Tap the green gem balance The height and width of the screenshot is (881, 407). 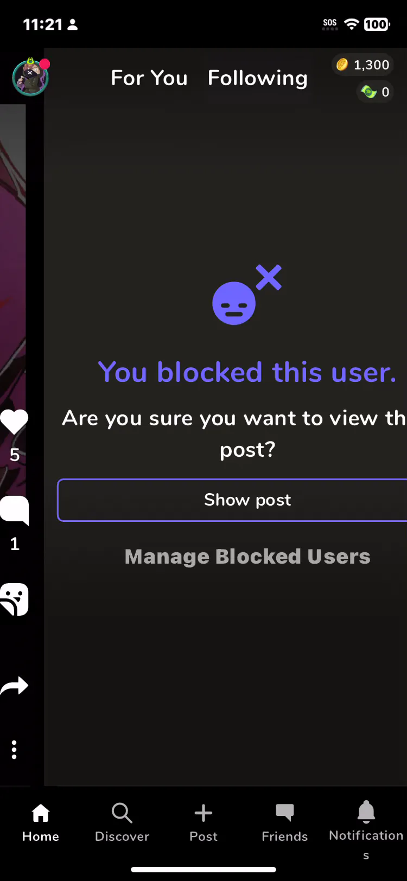pos(375,92)
